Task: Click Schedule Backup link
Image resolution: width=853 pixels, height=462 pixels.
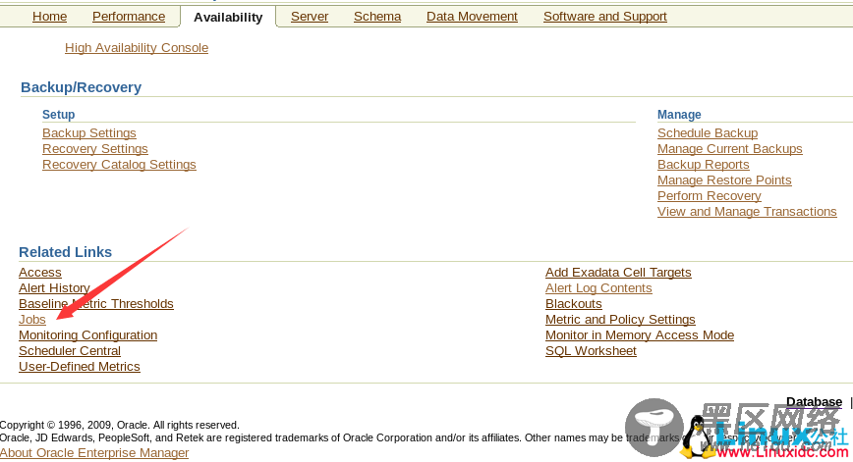Action: (x=708, y=133)
